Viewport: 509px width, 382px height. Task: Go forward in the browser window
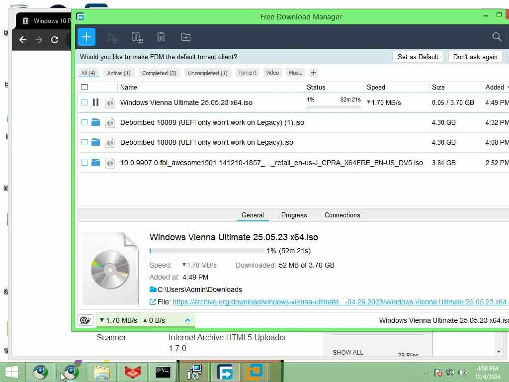pyautogui.click(x=39, y=40)
